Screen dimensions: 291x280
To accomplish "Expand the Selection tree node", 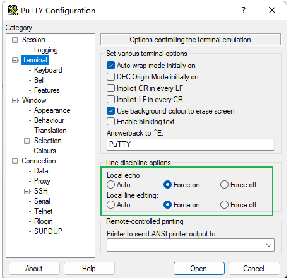I will (x=27, y=141).
